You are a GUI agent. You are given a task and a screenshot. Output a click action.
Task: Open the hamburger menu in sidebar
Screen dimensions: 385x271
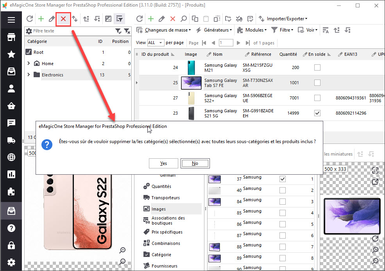pyautogui.click(x=11, y=20)
